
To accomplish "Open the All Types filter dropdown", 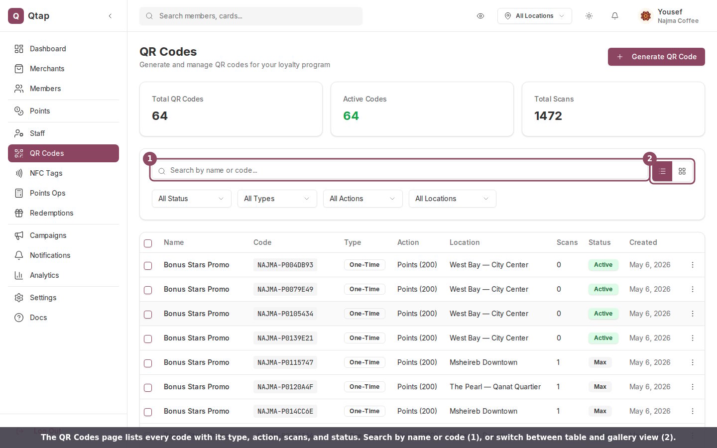I will coord(277,199).
